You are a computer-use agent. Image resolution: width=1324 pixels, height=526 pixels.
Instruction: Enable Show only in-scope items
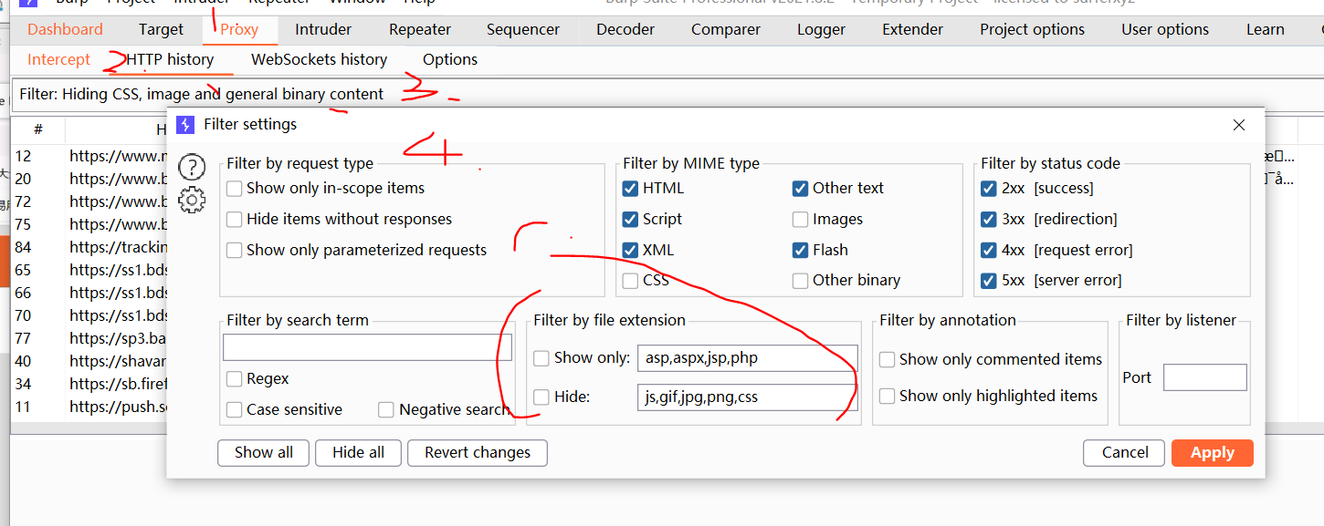235,189
